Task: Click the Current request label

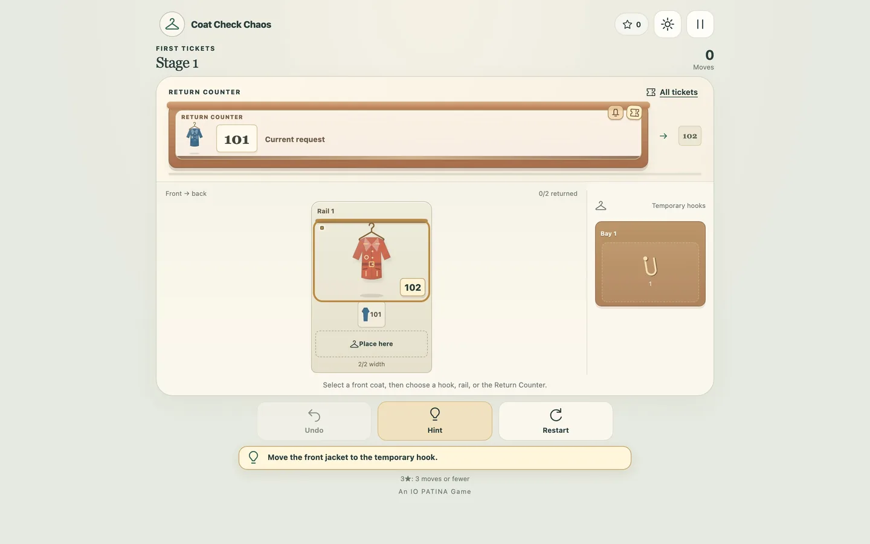Action: pyautogui.click(x=295, y=139)
